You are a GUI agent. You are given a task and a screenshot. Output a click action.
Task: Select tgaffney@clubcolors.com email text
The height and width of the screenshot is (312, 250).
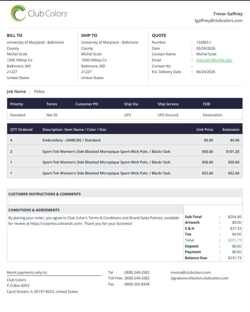click(x=218, y=21)
